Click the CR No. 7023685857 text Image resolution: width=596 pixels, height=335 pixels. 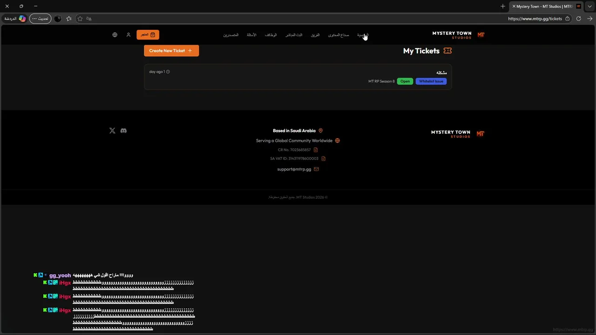click(x=294, y=150)
